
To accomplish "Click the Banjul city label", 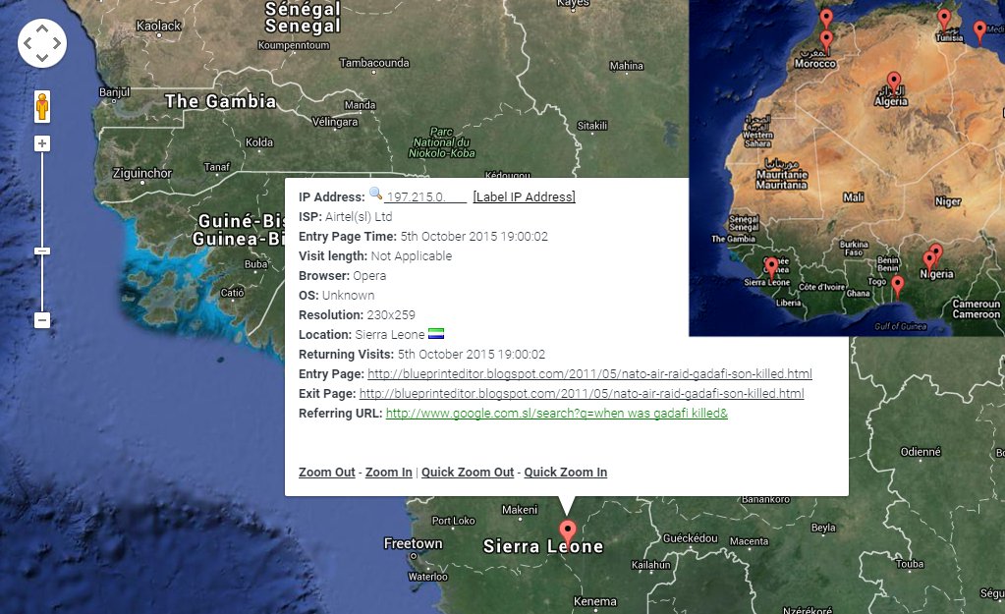I will 115,92.
